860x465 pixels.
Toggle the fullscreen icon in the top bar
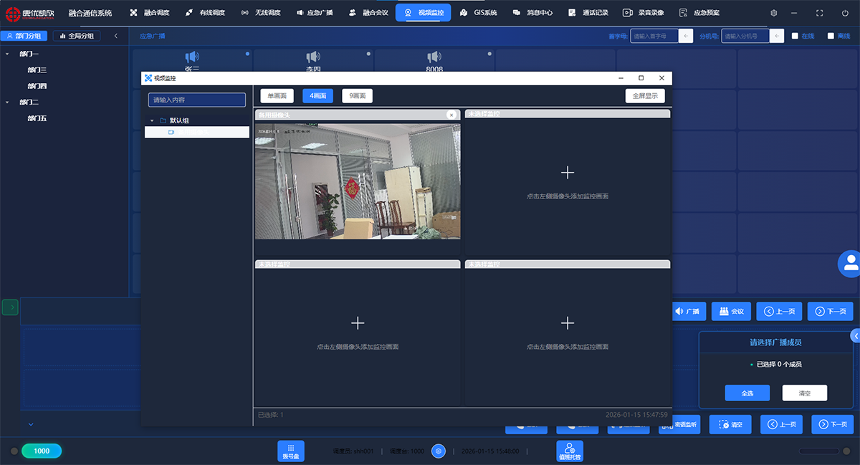point(819,13)
